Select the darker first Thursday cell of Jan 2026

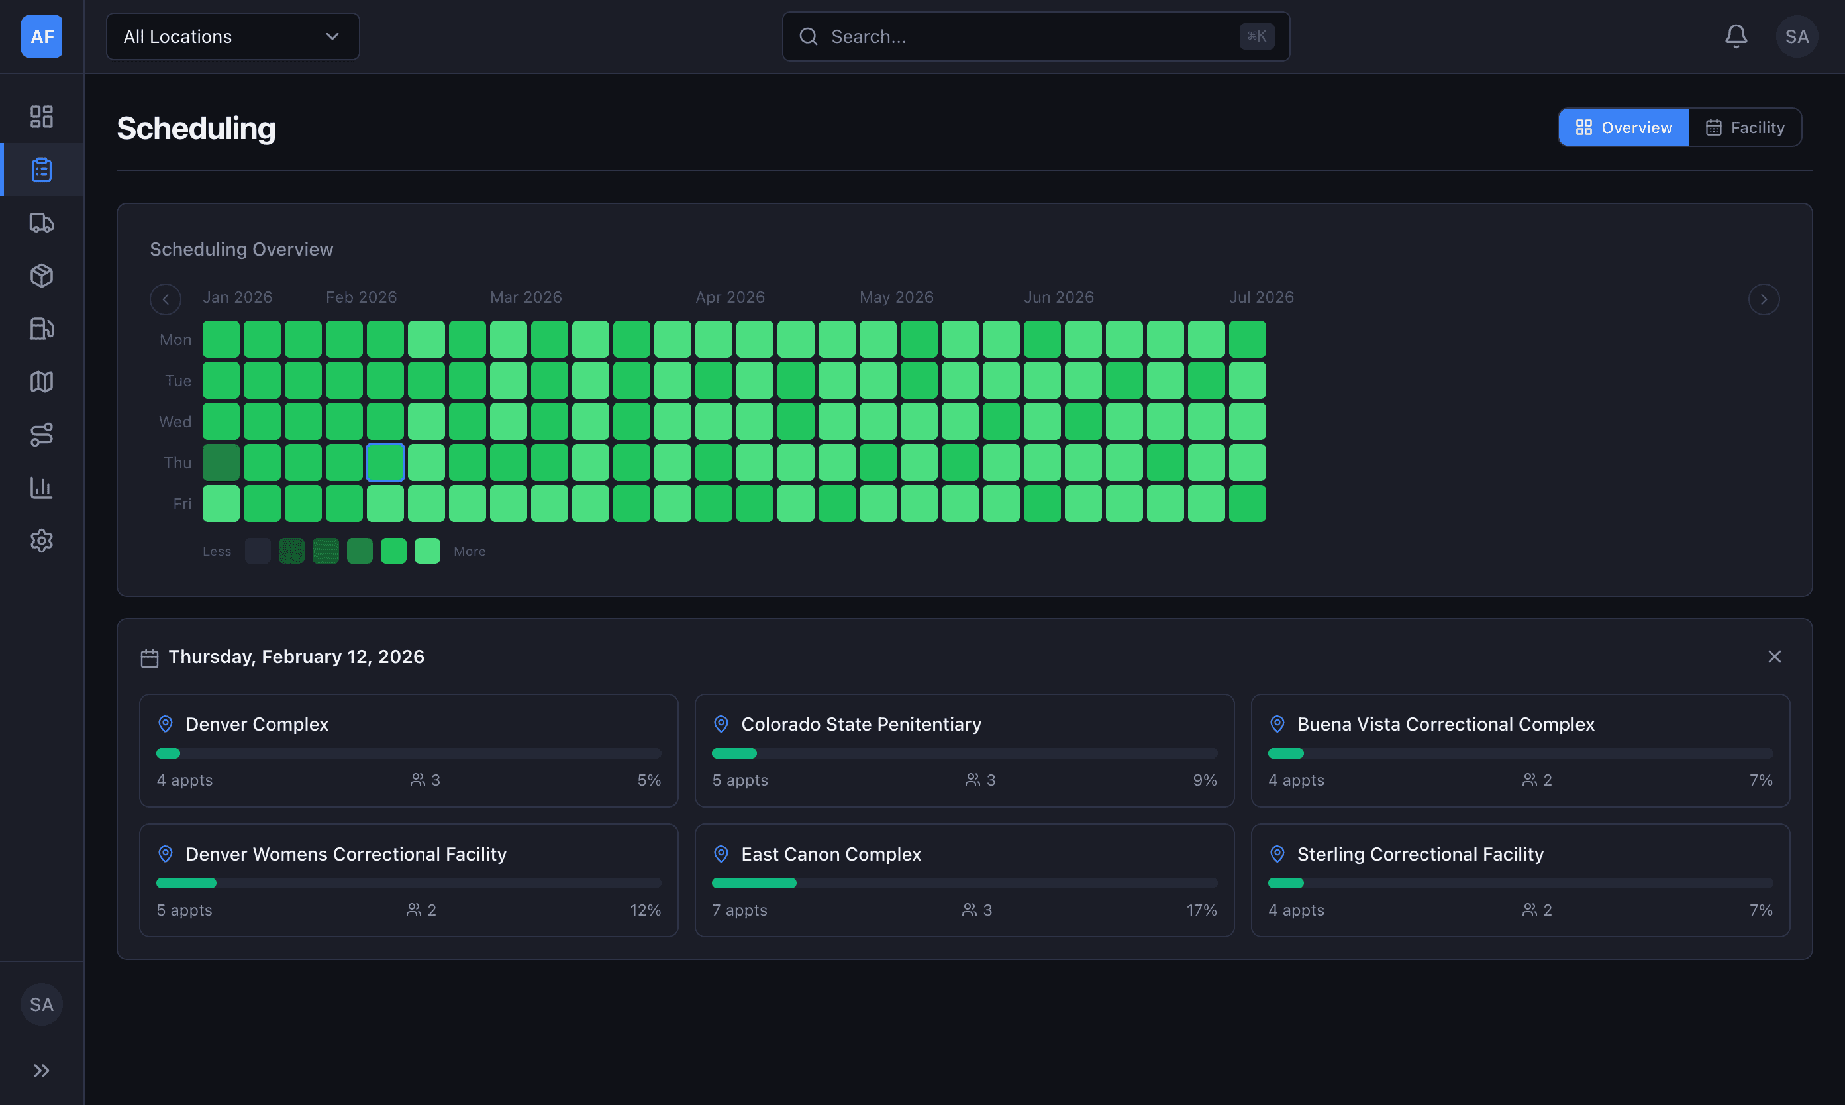tap(221, 462)
